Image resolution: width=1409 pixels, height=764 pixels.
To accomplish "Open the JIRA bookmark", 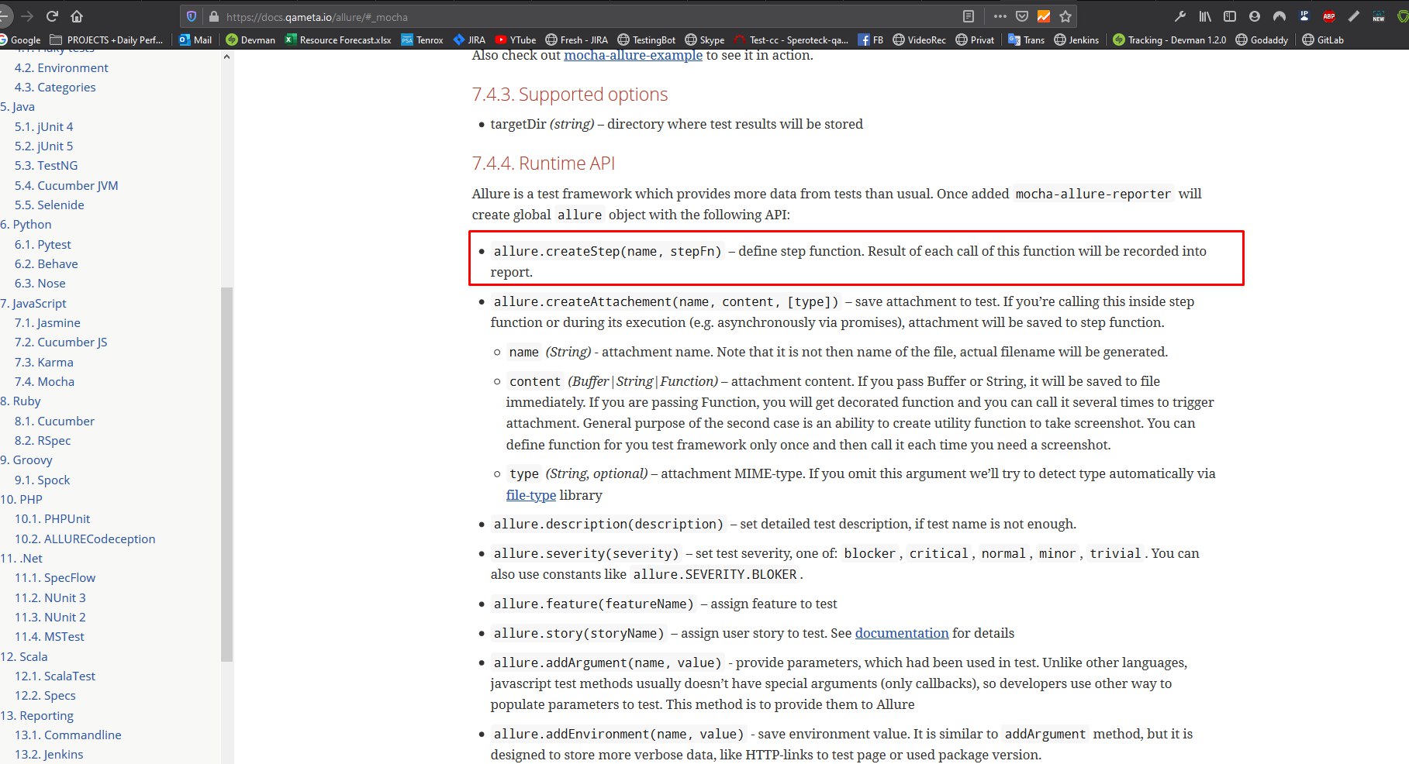I will [x=469, y=40].
